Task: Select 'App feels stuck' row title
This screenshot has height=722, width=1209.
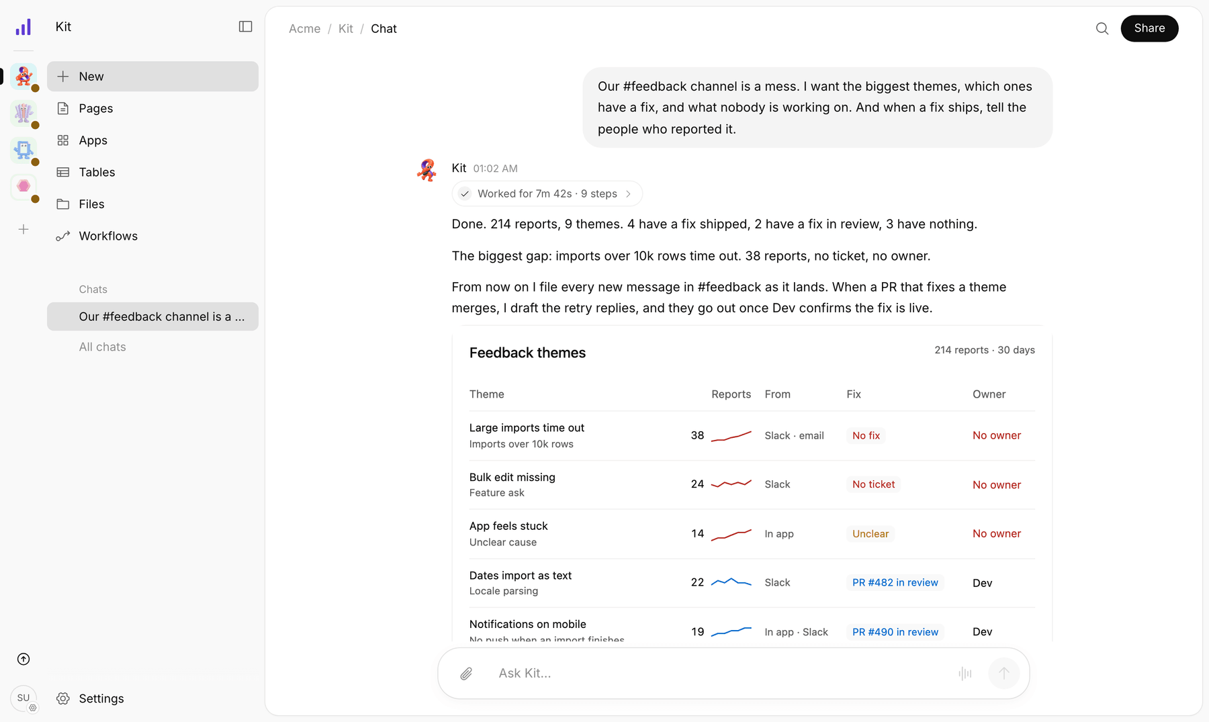Action: click(508, 526)
